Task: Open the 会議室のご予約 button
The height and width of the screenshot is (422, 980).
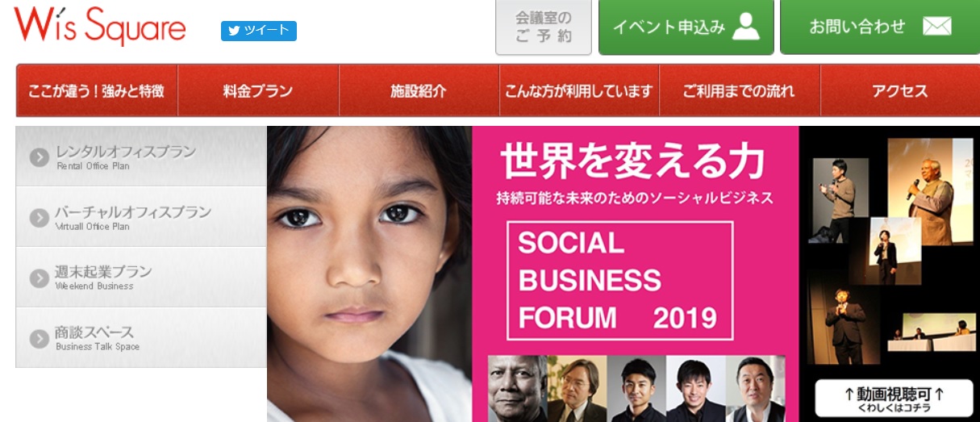Action: coord(544,27)
